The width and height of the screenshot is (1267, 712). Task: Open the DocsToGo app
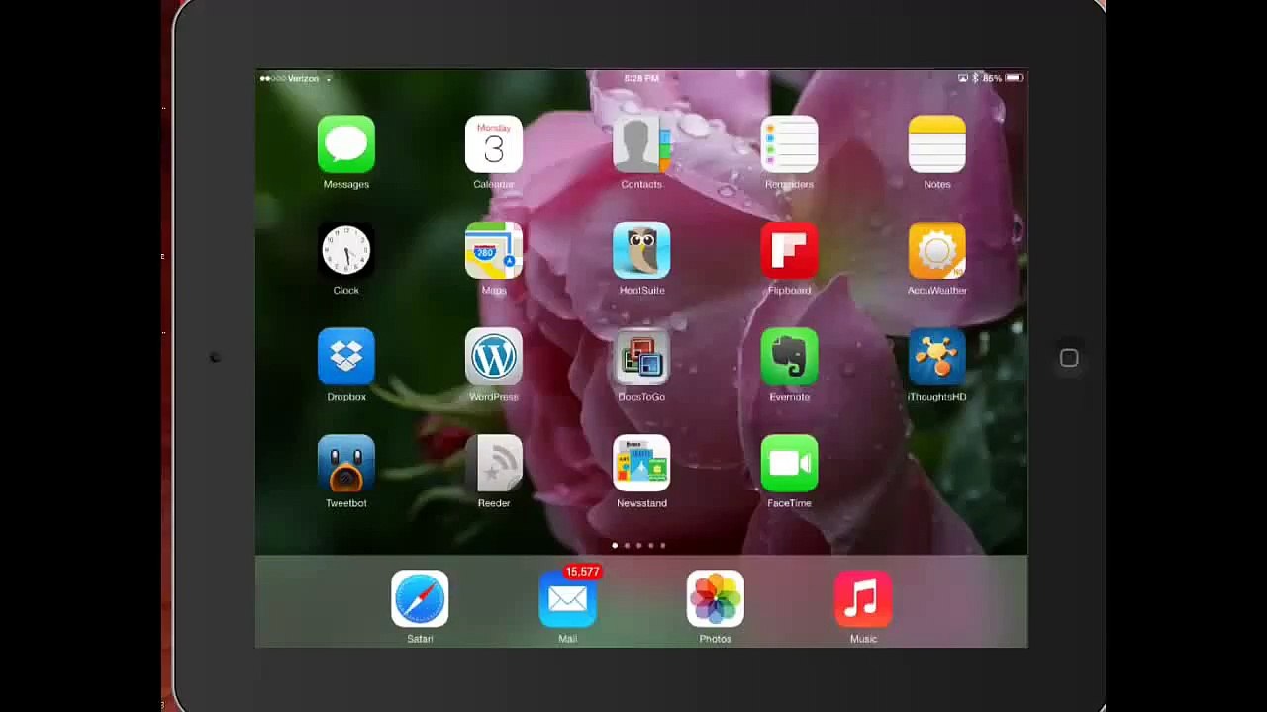pos(641,357)
